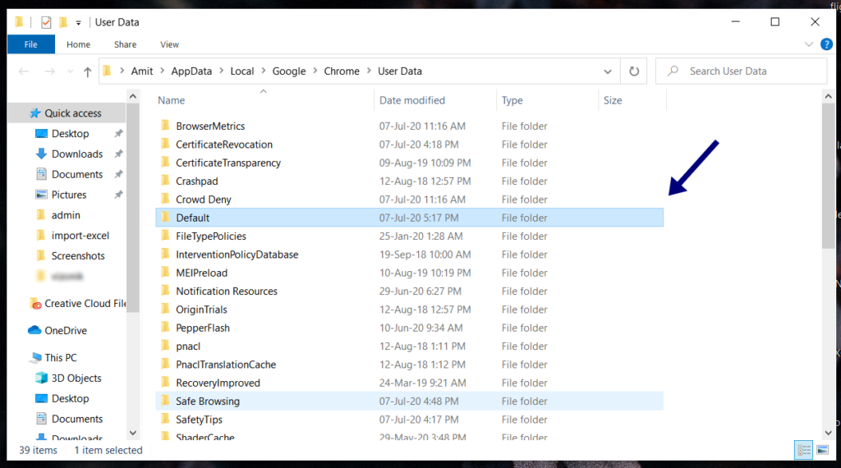Select the MEIPreload folder
The width and height of the screenshot is (841, 468).
pyautogui.click(x=409, y=273)
